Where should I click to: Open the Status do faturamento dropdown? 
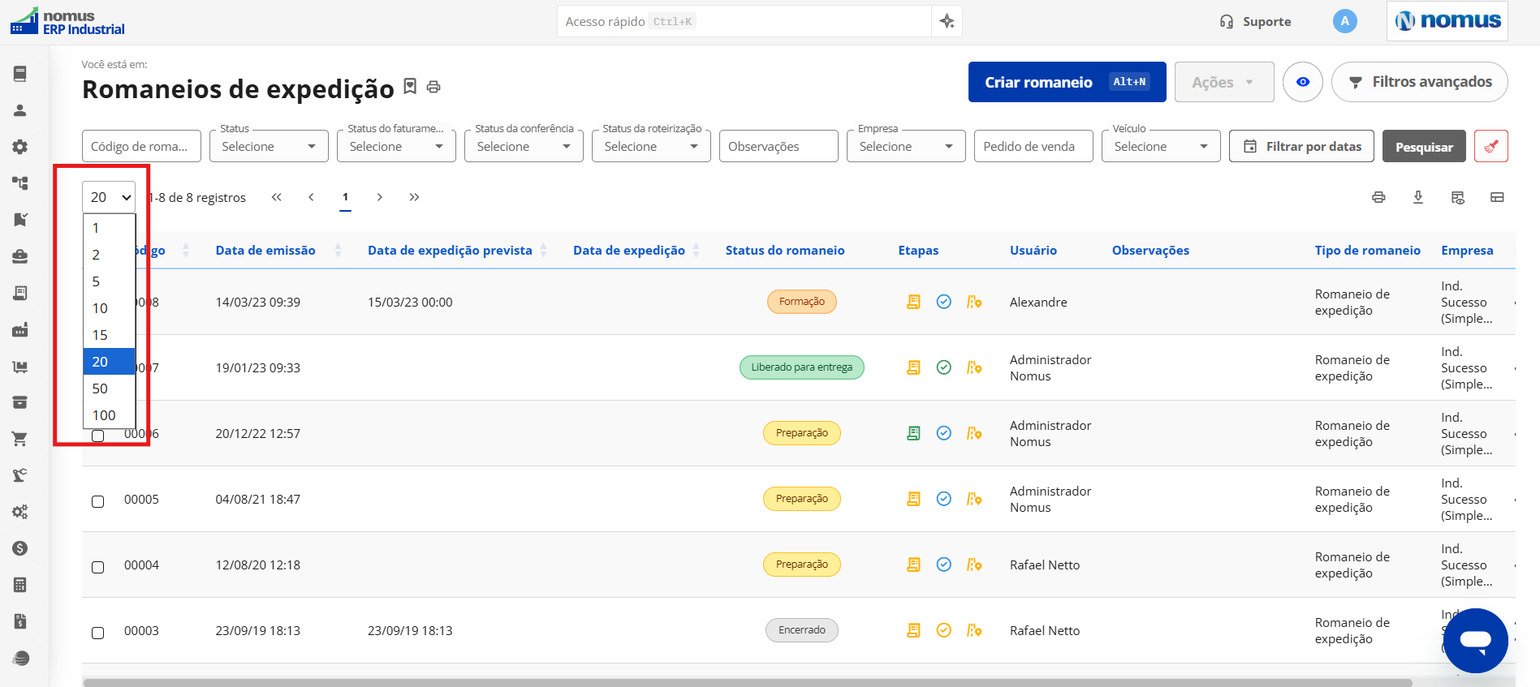(396, 146)
